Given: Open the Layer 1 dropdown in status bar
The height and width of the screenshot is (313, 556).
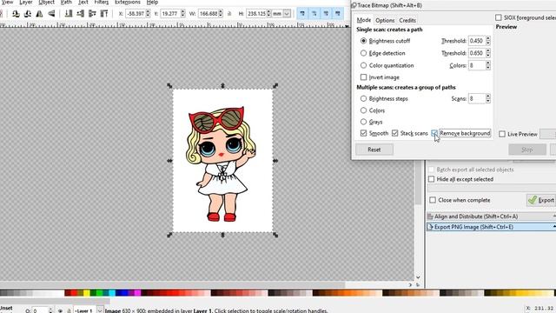Looking at the screenshot, I should point(101,310).
